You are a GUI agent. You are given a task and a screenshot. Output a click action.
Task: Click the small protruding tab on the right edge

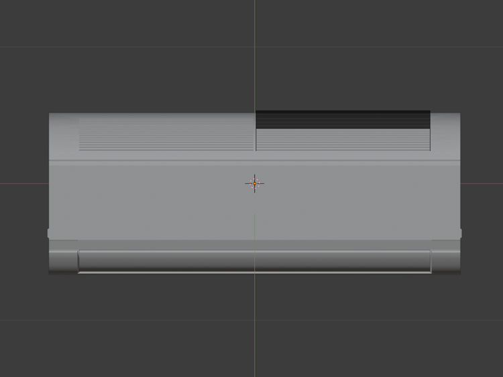tap(460, 233)
